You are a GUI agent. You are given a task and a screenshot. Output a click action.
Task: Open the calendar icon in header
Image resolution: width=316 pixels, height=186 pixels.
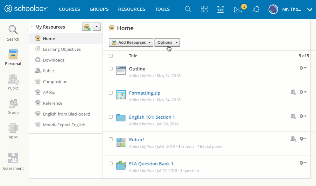pyautogui.click(x=220, y=9)
